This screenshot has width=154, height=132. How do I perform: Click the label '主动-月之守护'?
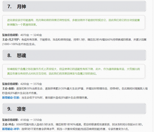[x=11, y=40]
